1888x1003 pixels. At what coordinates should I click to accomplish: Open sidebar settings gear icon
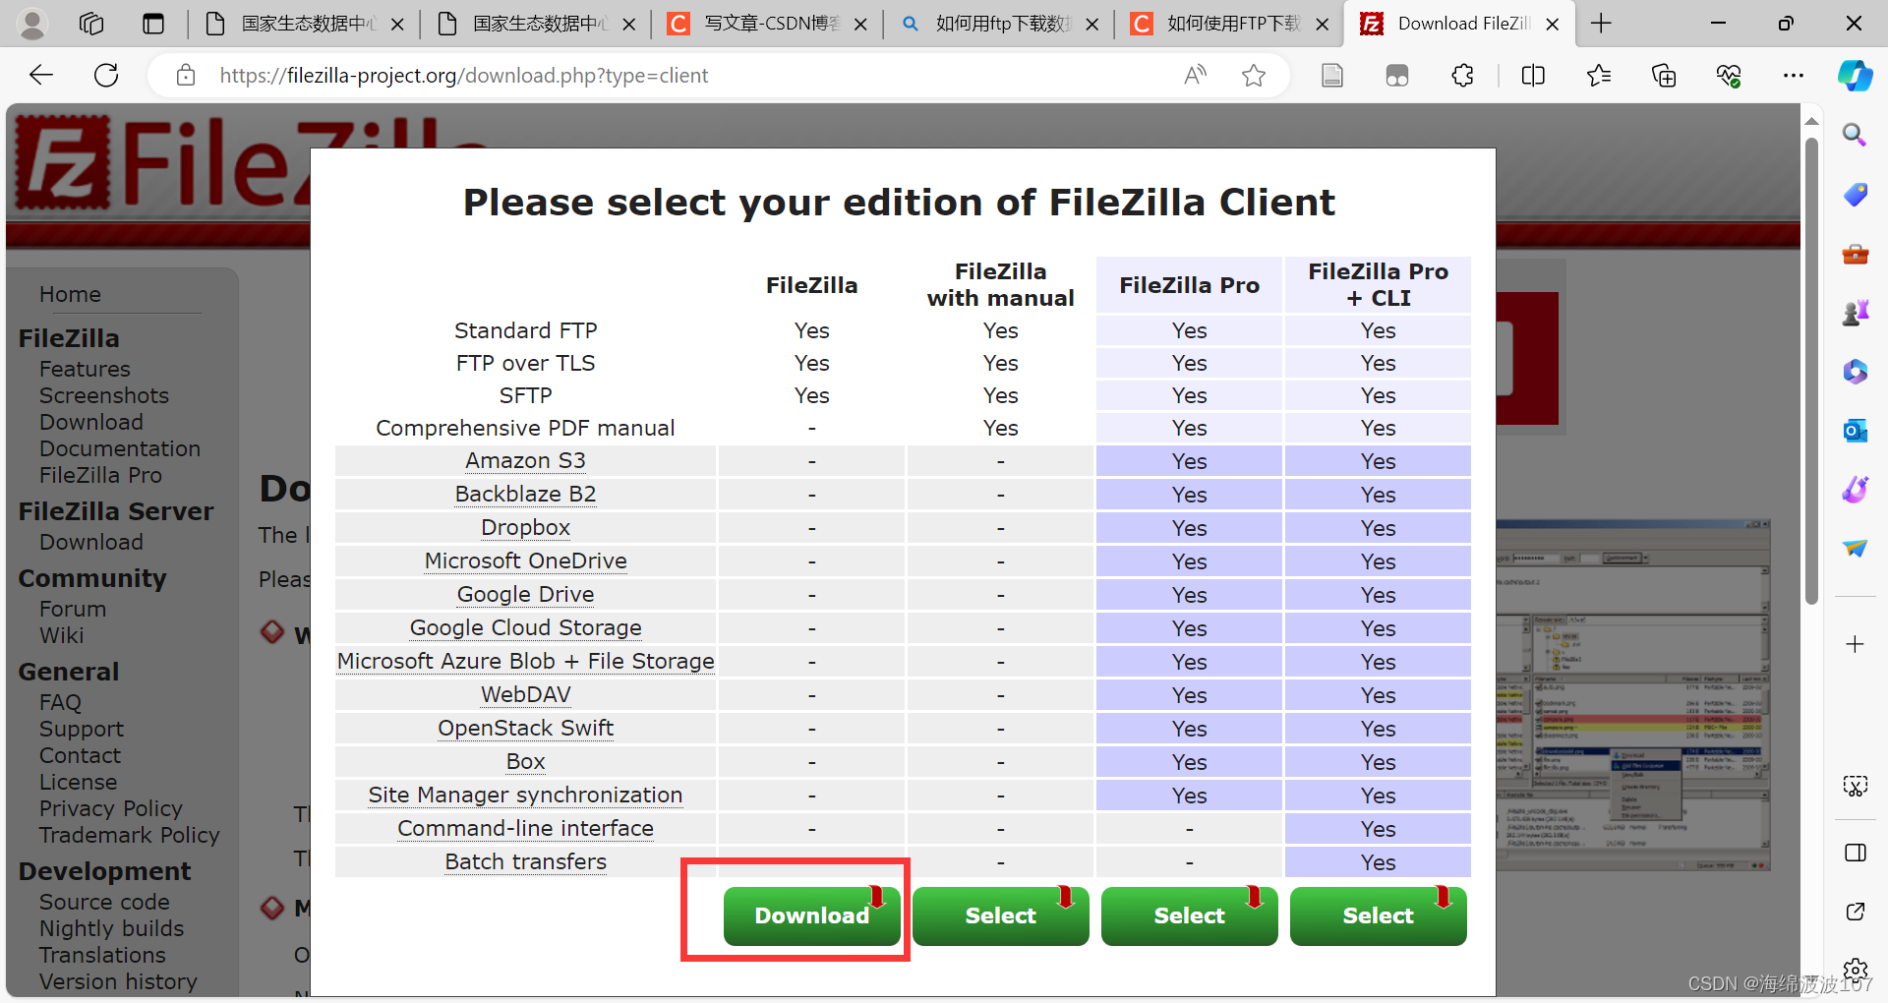(1855, 971)
